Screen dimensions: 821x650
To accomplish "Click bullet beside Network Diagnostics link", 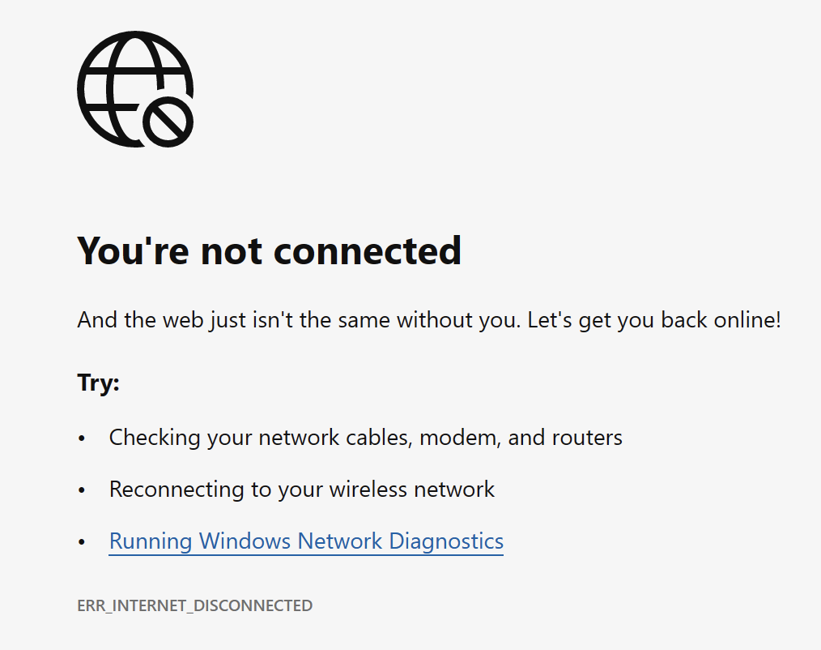I will click(82, 541).
